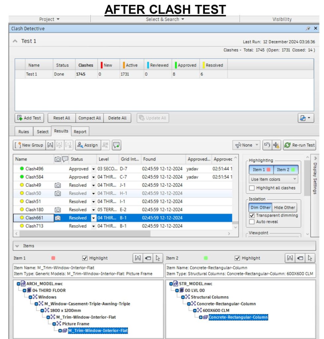The image size is (324, 339).
Task: Uncheck Transparent dimming option
Action: tap(252, 216)
